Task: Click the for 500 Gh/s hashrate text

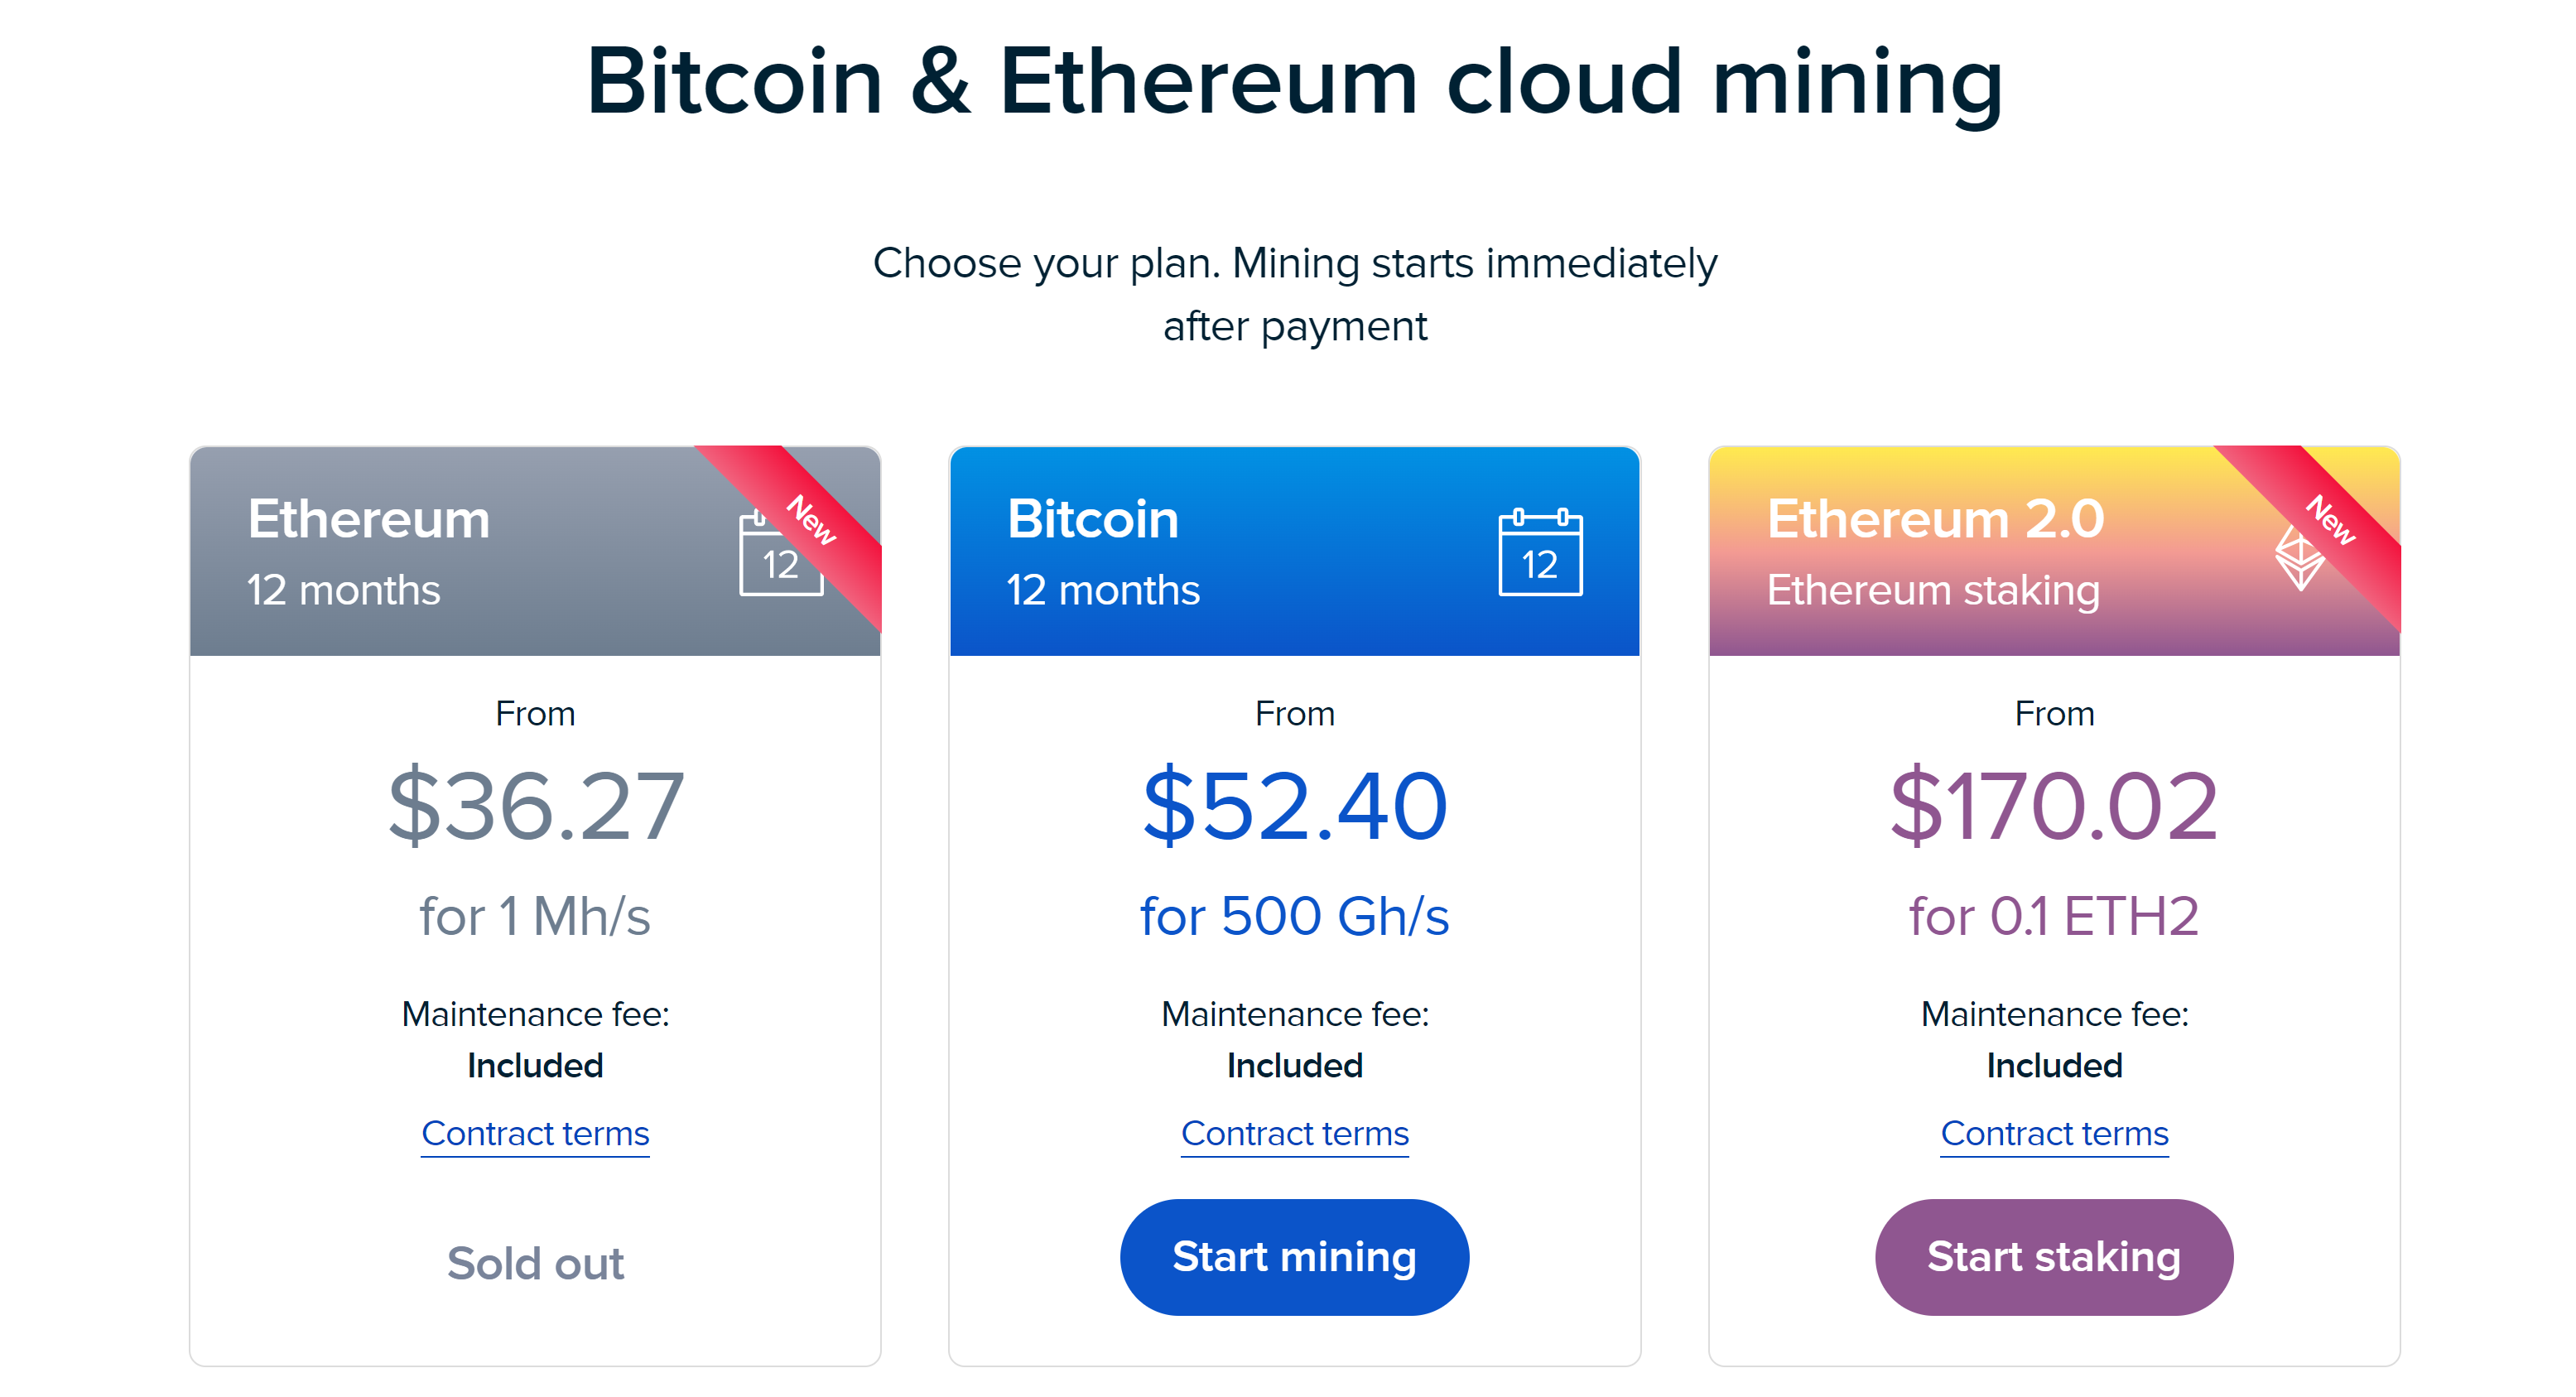Action: 1294,916
